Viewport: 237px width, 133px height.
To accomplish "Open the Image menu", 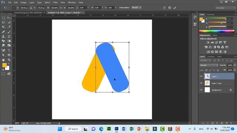I will click(23, 3).
